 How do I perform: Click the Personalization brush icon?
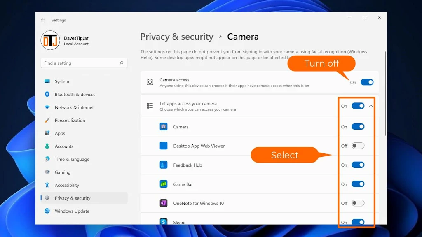point(47,120)
